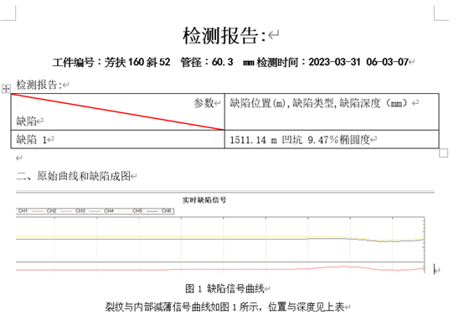
Task: Click the small 检测报告 label above table
Action: 39,85
